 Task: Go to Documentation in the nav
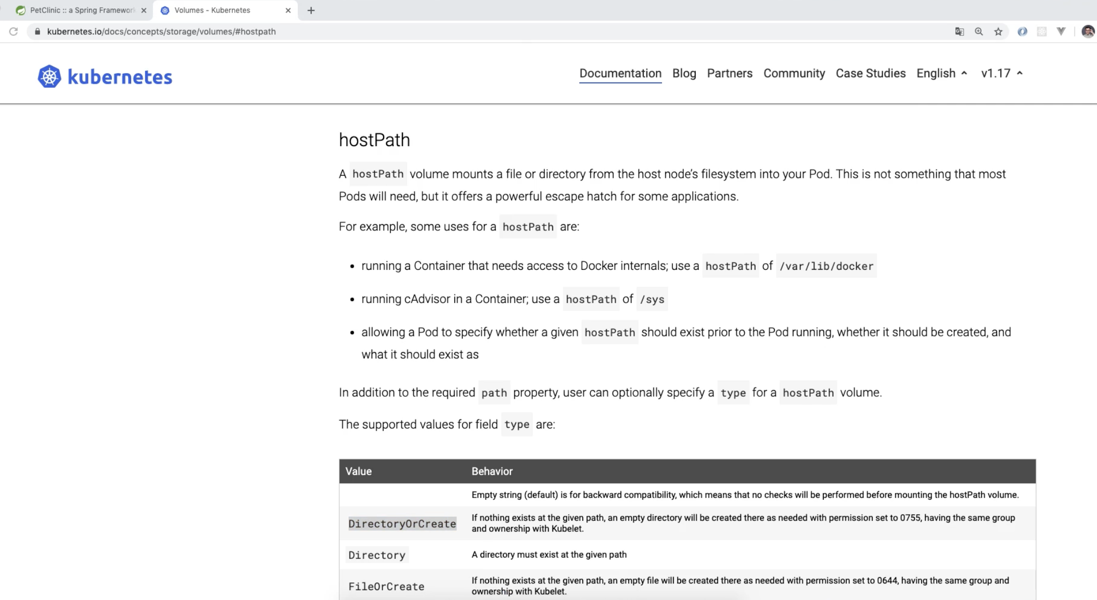(620, 73)
